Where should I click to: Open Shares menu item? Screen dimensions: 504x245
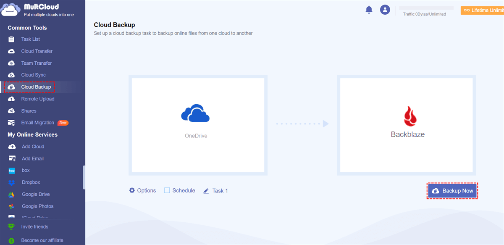29,111
